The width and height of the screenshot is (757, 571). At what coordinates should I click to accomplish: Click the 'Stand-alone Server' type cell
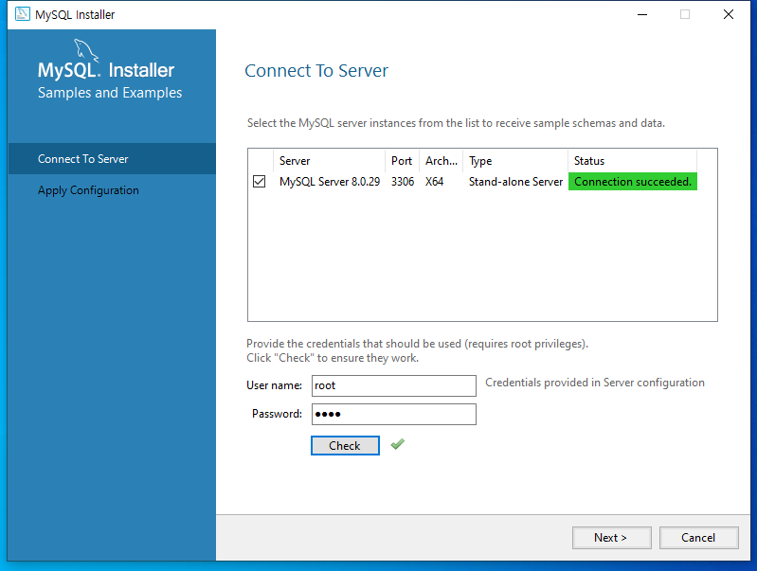pos(515,182)
